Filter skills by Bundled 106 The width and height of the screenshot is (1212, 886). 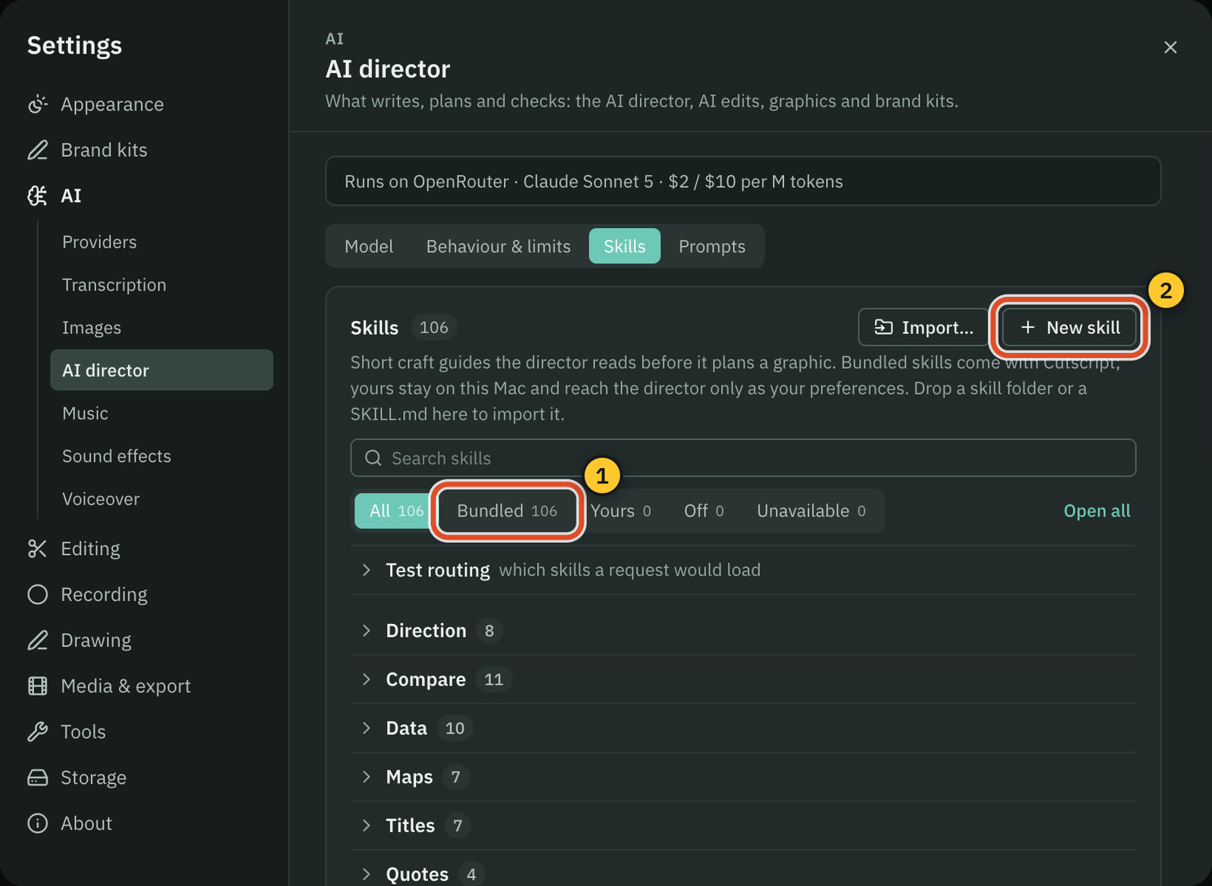(x=507, y=511)
